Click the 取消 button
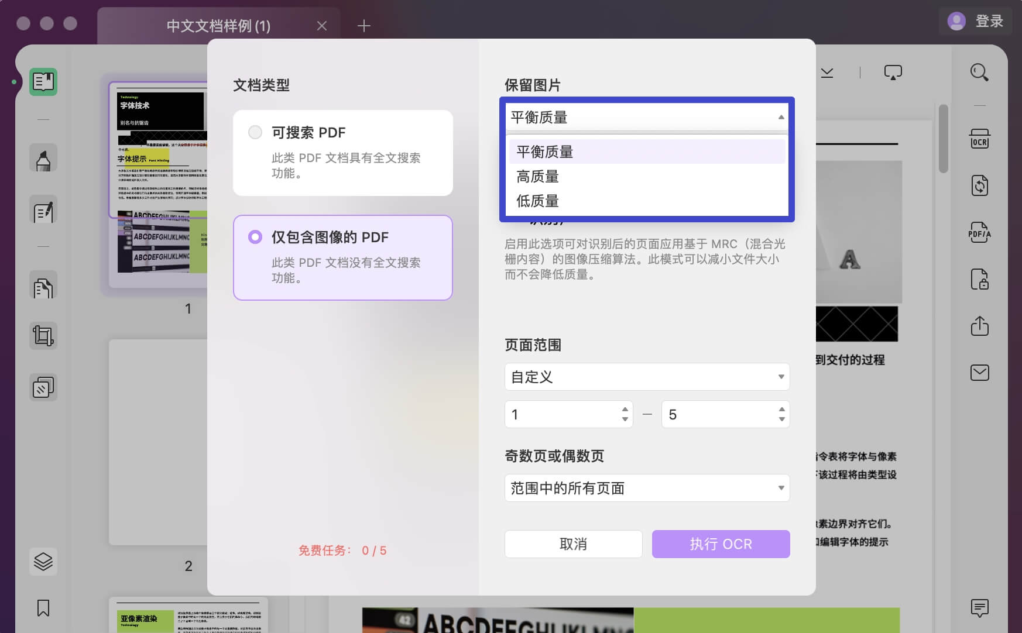The width and height of the screenshot is (1022, 633). click(573, 544)
